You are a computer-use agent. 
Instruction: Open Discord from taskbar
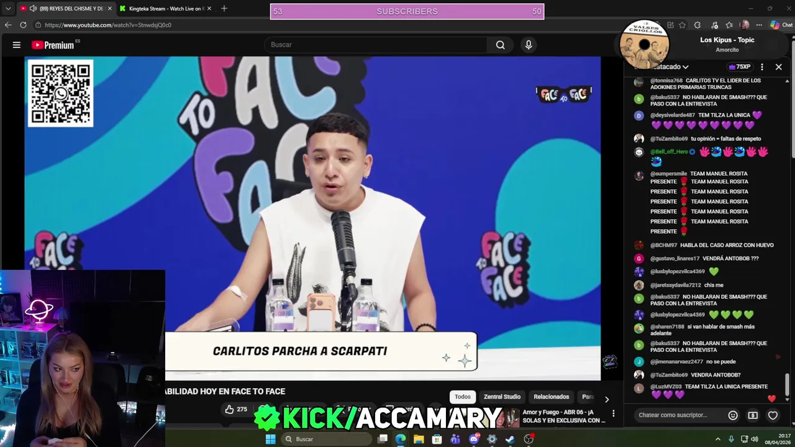474,439
